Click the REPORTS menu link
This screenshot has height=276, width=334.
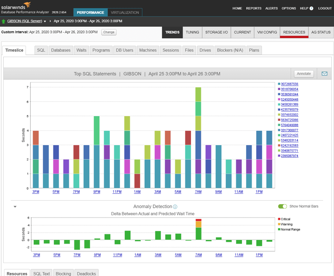tap(254, 8)
